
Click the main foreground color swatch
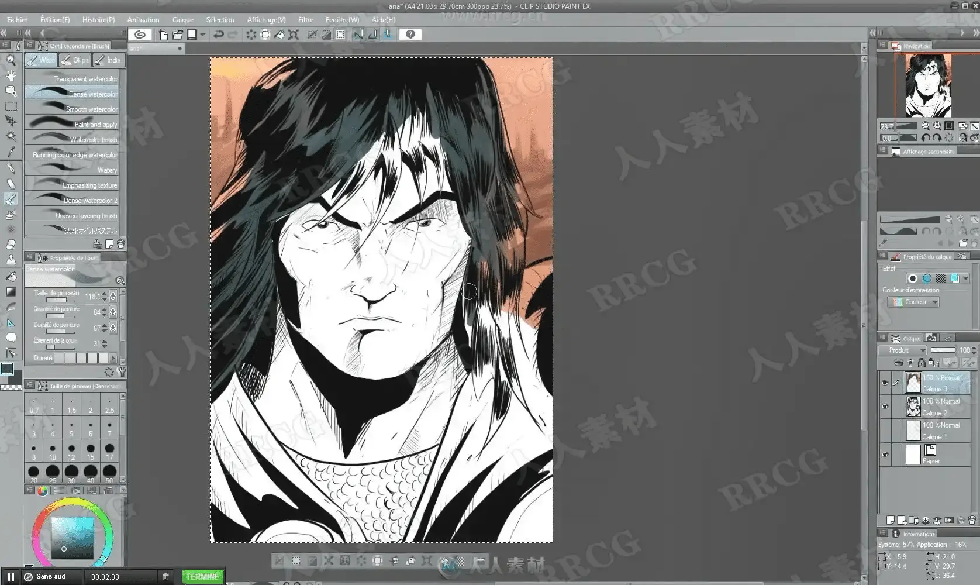point(7,369)
